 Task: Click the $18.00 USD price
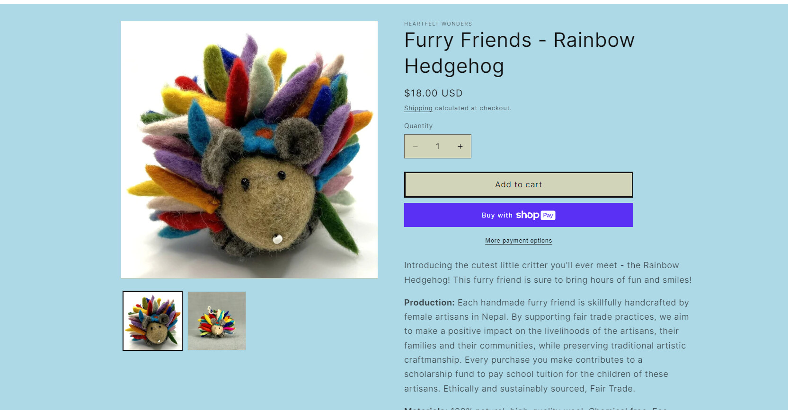(x=433, y=93)
